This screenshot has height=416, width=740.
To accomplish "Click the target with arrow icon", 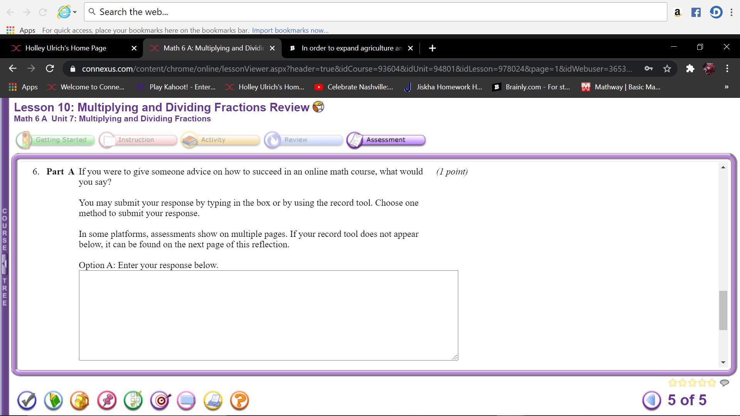I will [160, 401].
